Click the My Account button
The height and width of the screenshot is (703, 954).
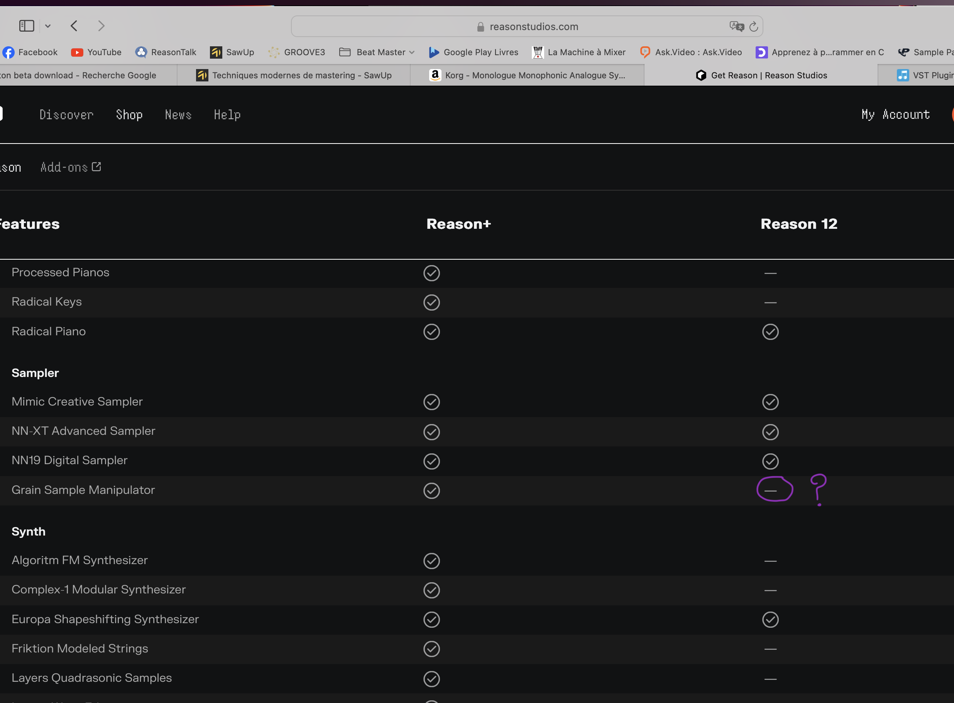click(896, 115)
